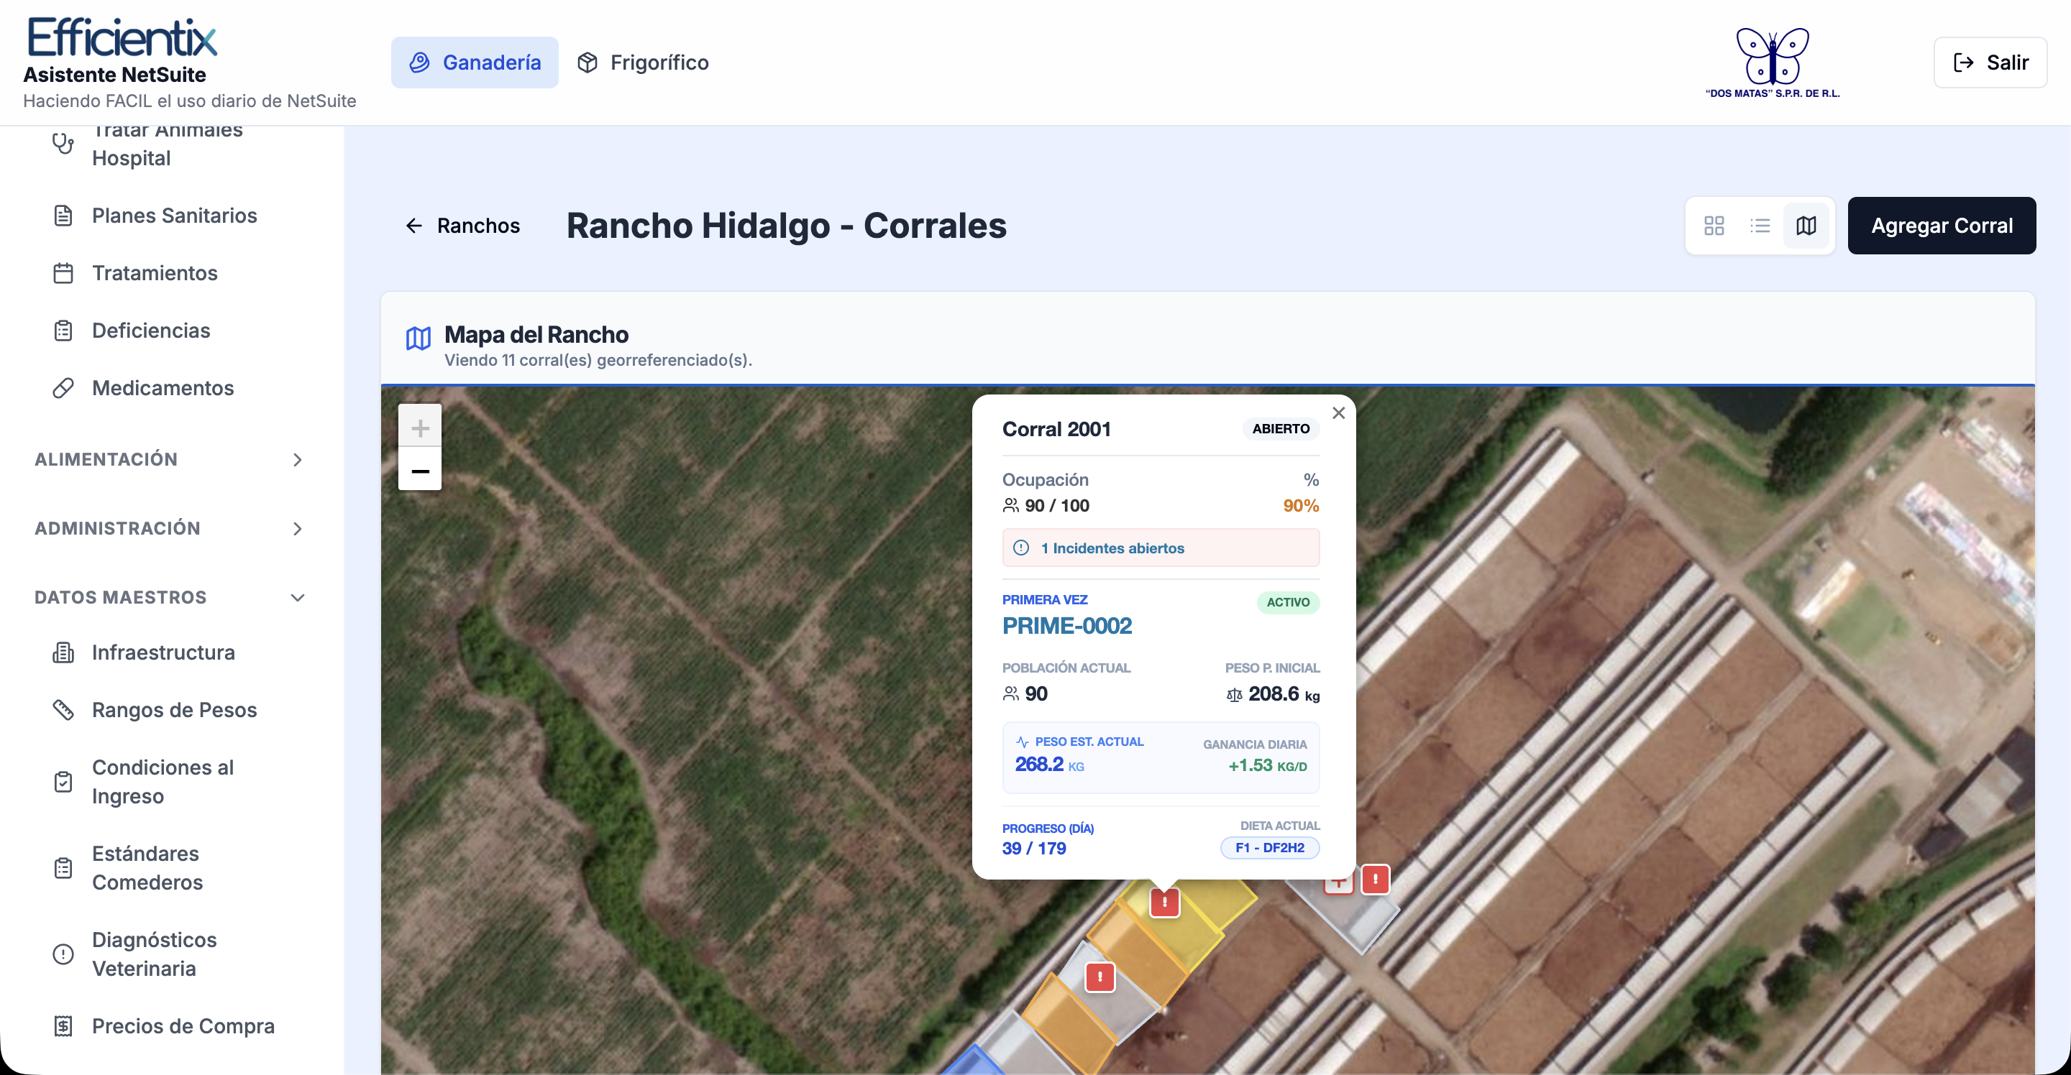Click the red alert marker on gray corral
Image resolution: width=2071 pixels, height=1075 pixels.
[x=1099, y=977]
